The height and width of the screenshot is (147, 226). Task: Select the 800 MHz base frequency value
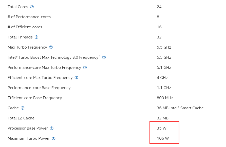coord(165,98)
